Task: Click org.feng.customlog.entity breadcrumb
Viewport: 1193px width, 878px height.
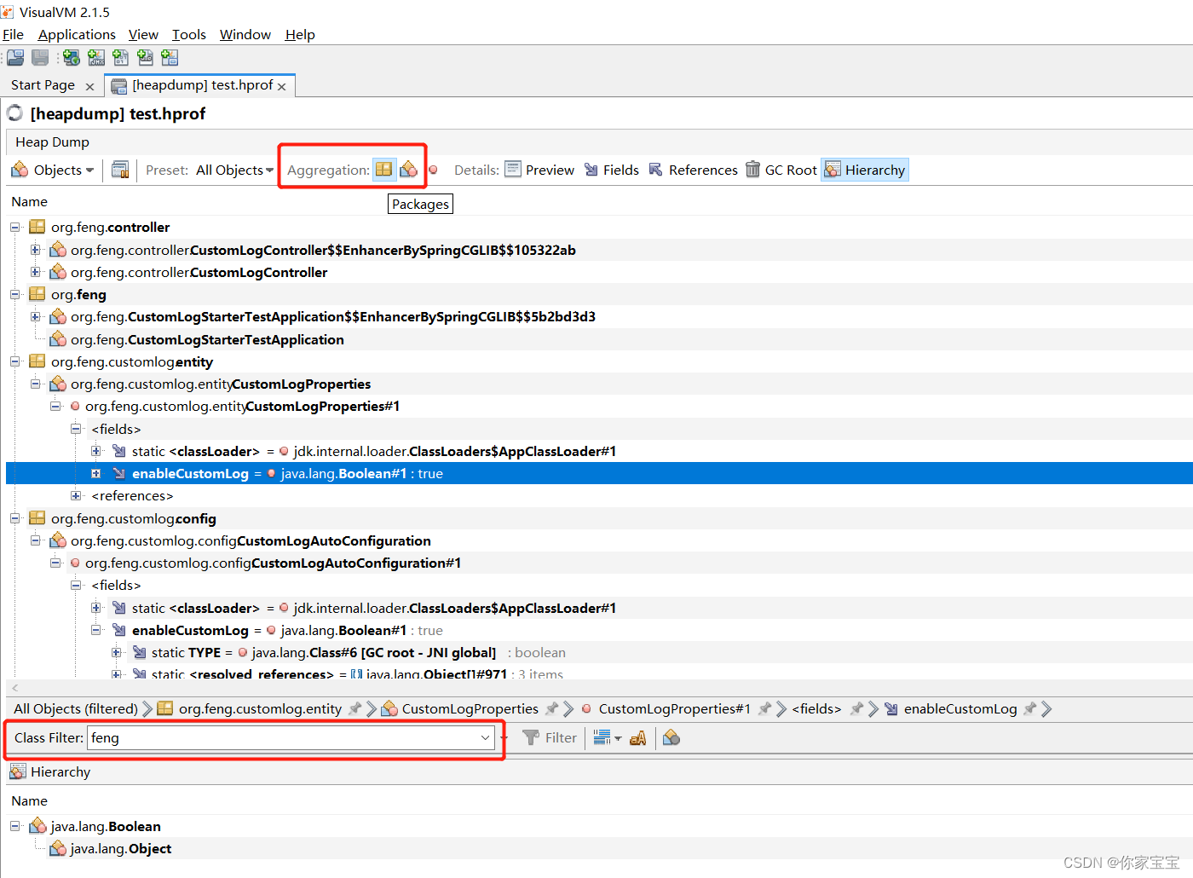Action: (x=260, y=708)
